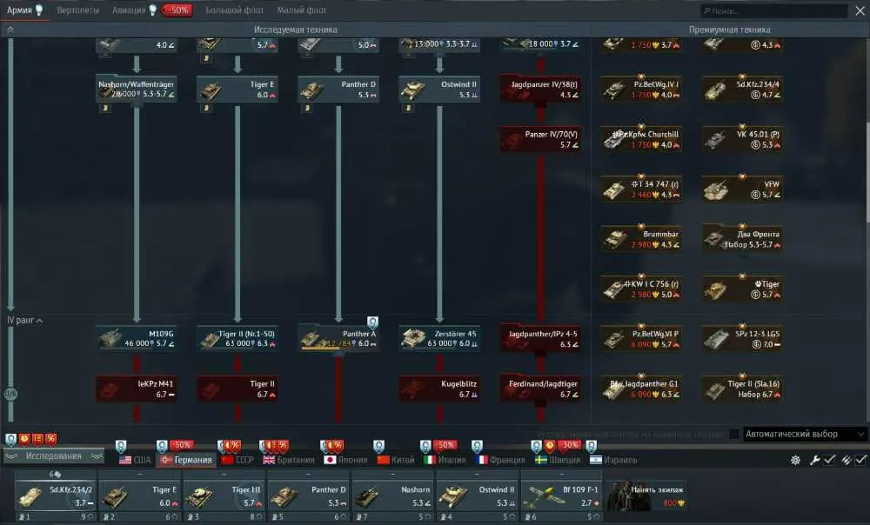
Task: Expand the Nashorn/Waffenträger vehicle group
Action: (x=137, y=90)
